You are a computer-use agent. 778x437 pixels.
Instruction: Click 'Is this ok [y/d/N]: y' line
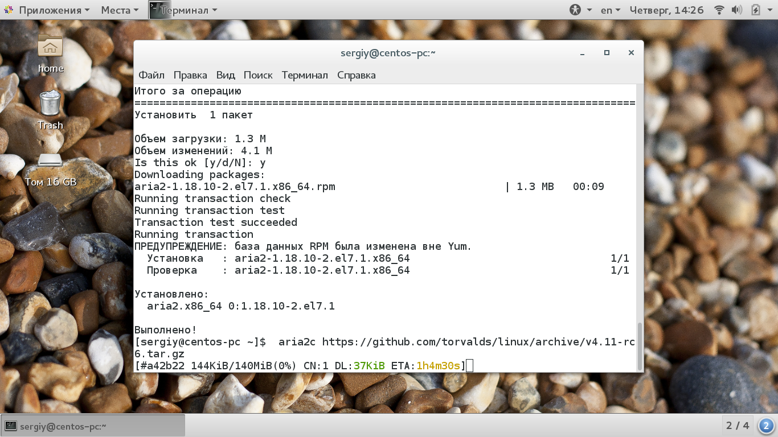(x=200, y=163)
